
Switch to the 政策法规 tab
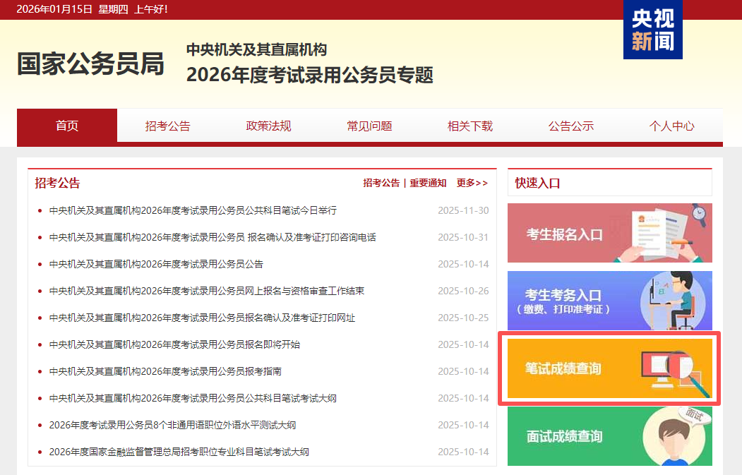(268, 126)
